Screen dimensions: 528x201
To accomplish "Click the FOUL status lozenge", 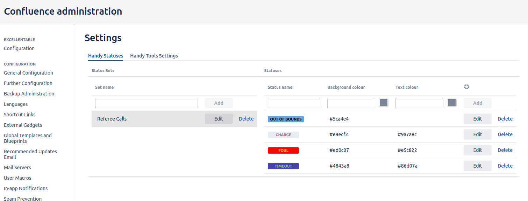I will tap(283, 150).
